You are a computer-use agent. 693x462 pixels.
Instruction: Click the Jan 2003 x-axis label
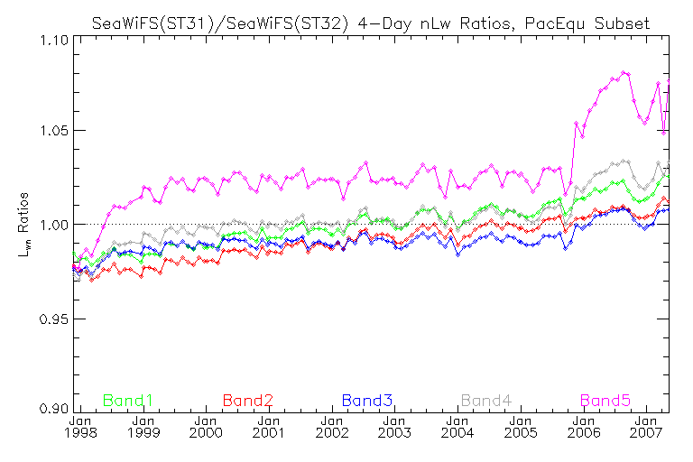394,427
